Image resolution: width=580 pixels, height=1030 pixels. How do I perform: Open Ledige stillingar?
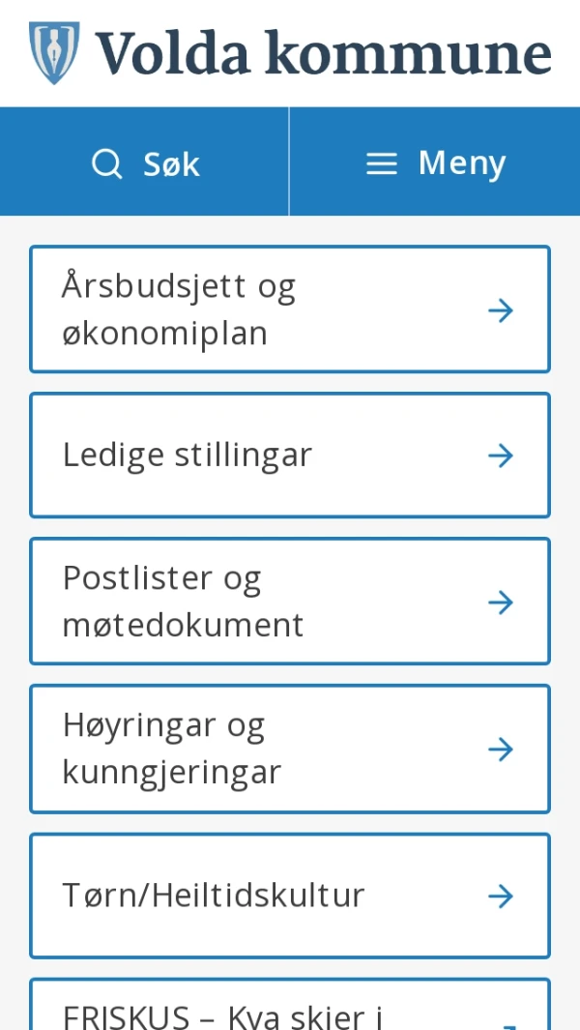click(290, 455)
